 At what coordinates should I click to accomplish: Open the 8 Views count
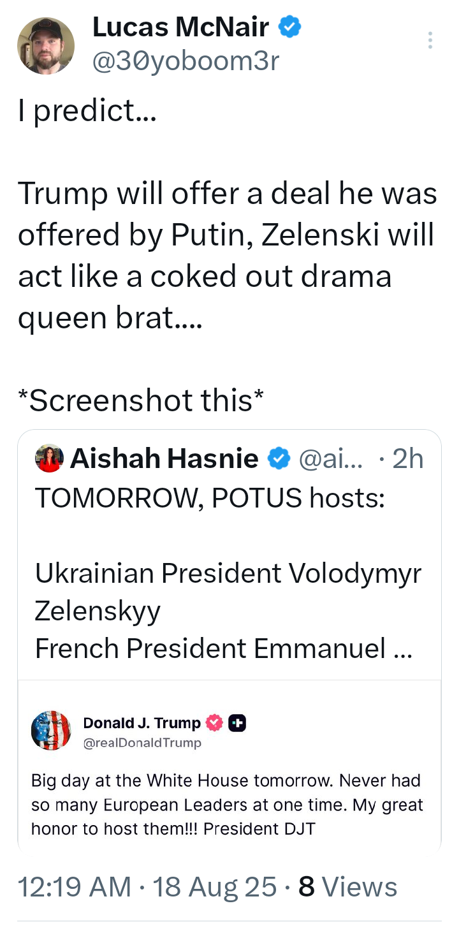coord(348,887)
